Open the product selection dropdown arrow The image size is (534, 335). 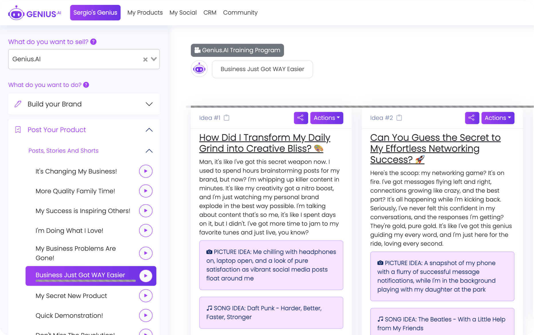[x=154, y=59]
